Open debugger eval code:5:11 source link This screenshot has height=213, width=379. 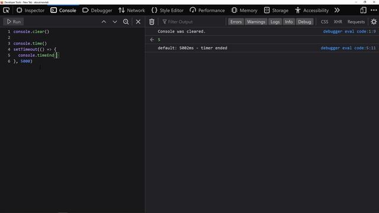point(348,48)
